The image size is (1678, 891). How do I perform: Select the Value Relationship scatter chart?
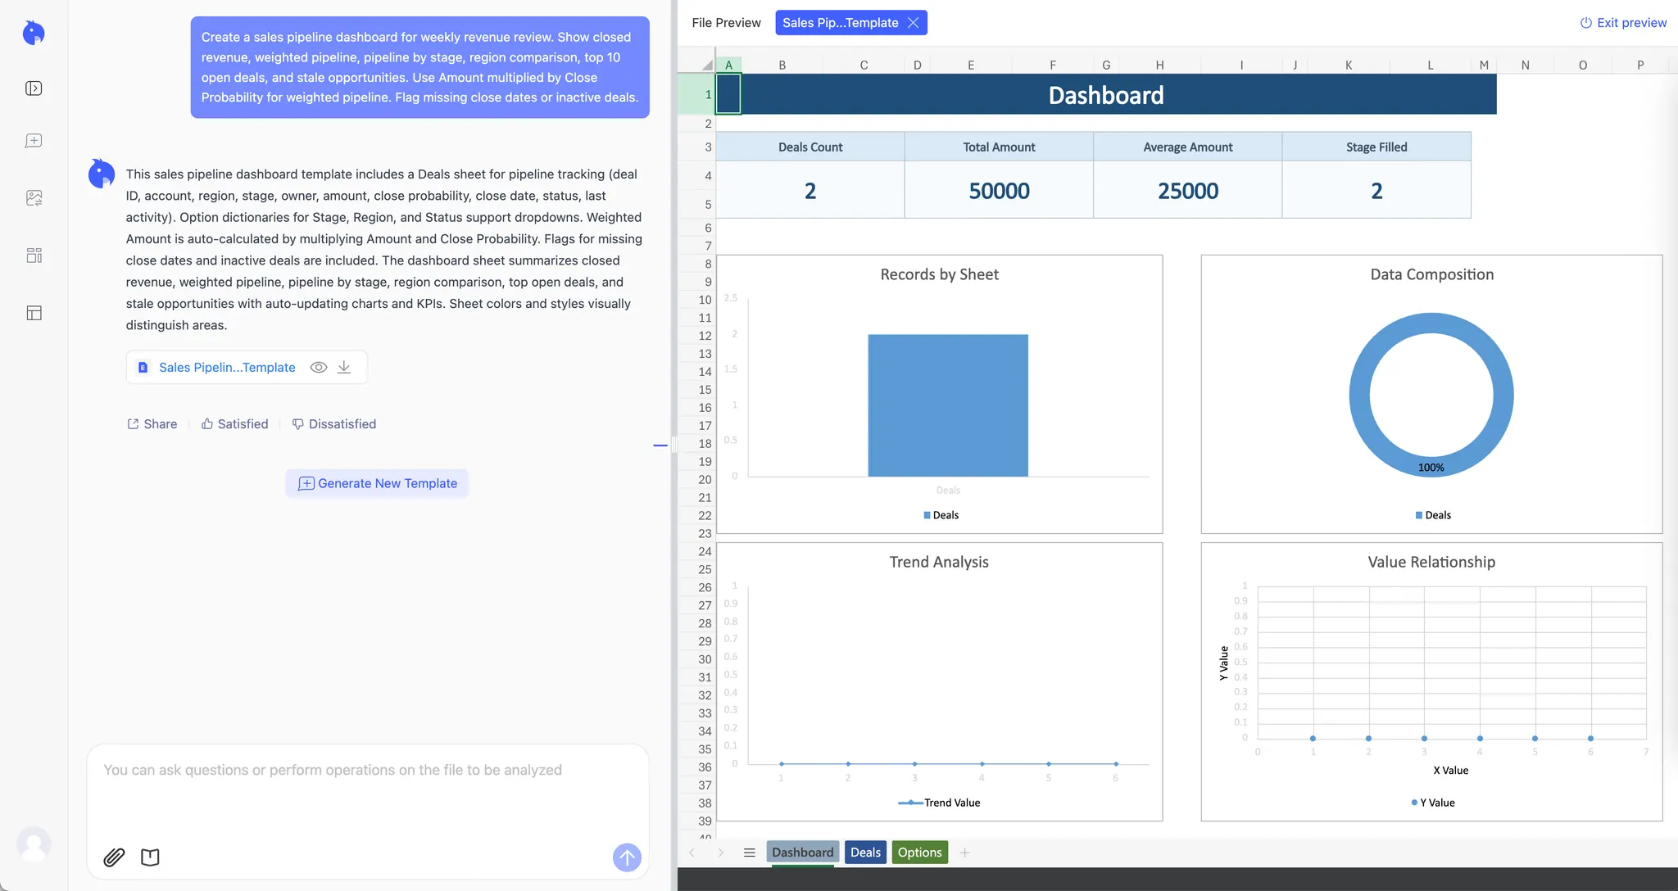point(1431,681)
